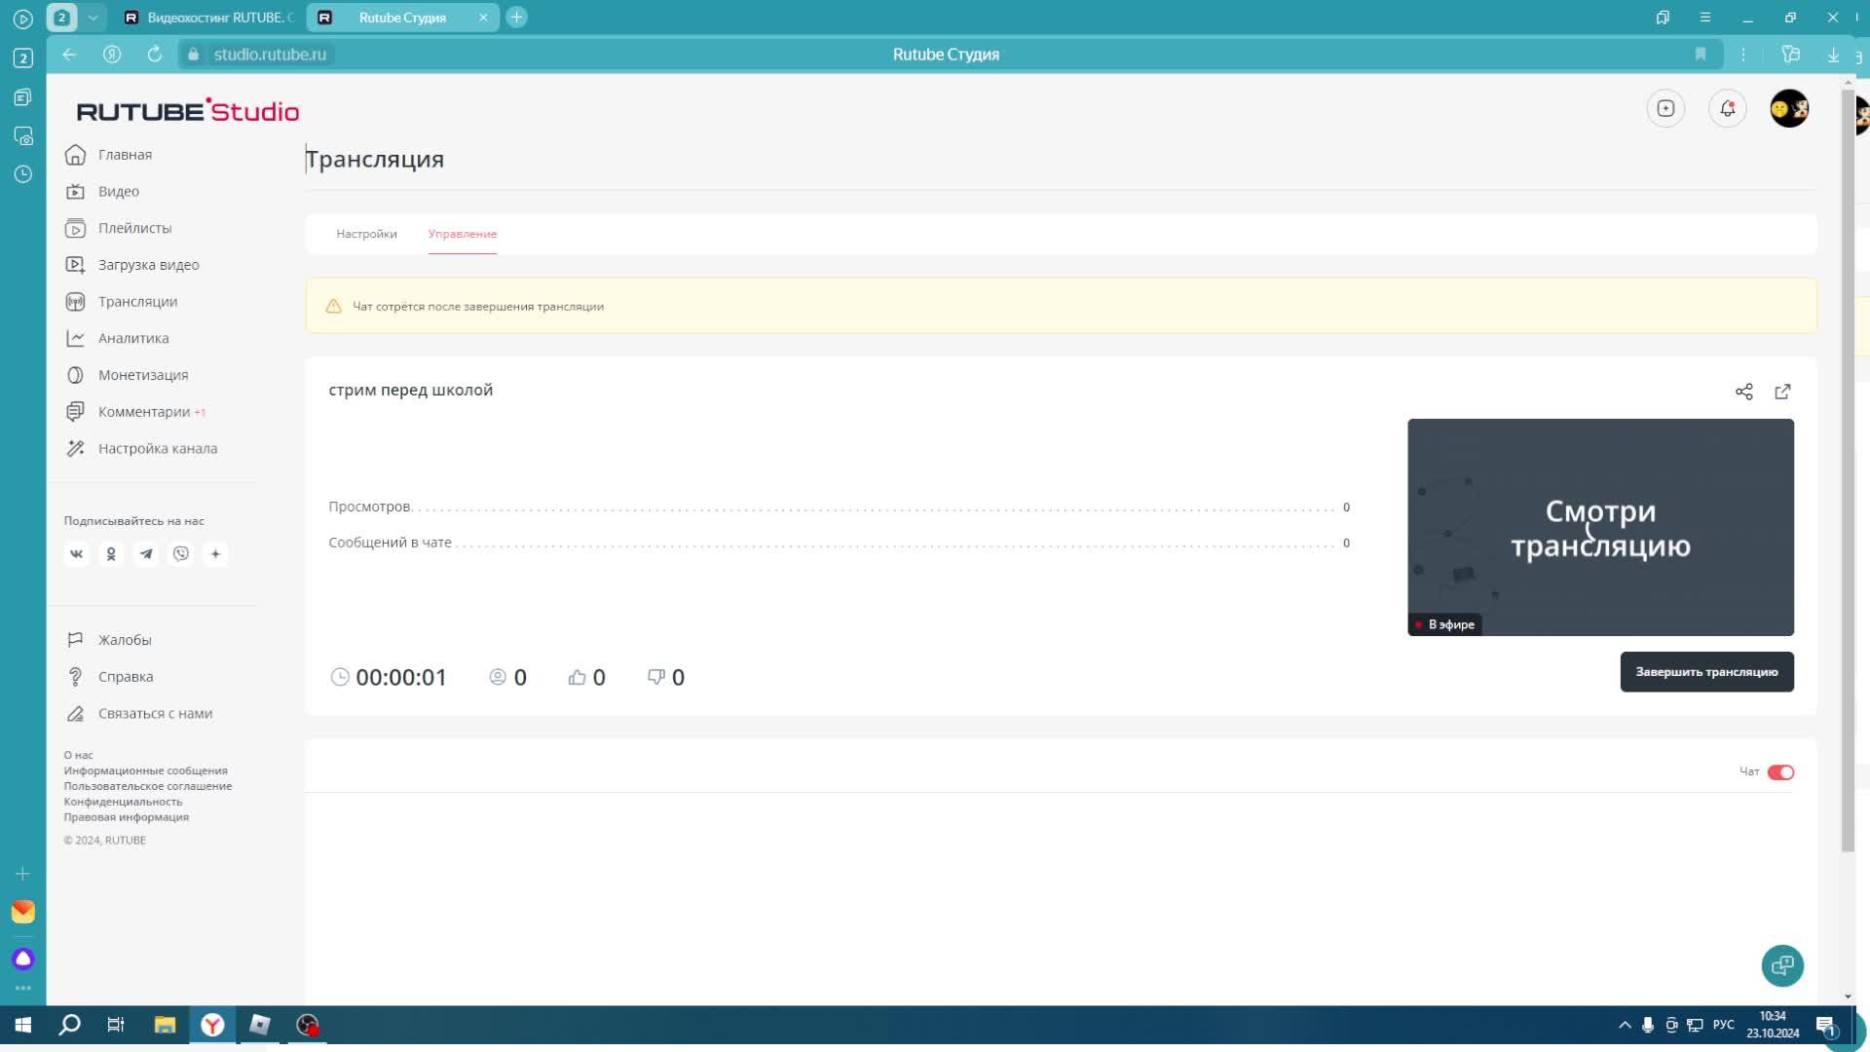
Task: Open Аналитика in the sidebar
Action: coord(133,339)
